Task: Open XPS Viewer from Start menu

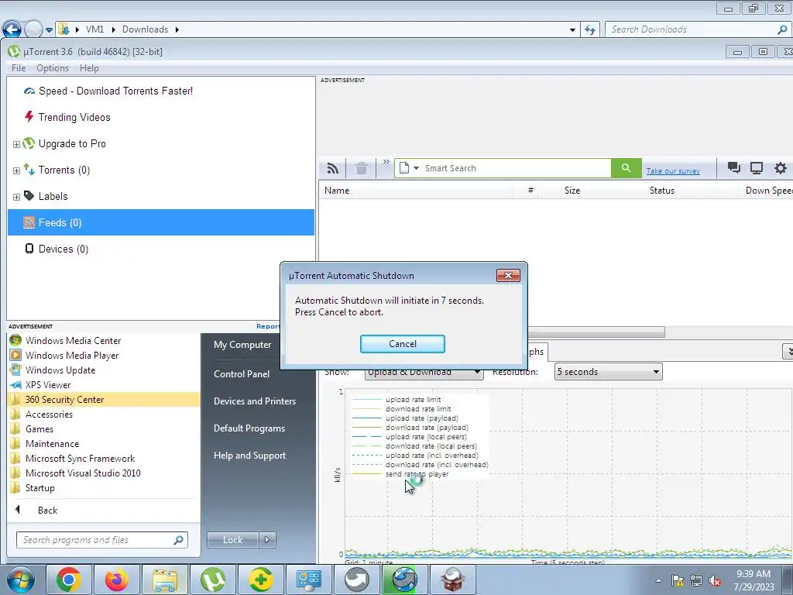Action: coord(48,385)
